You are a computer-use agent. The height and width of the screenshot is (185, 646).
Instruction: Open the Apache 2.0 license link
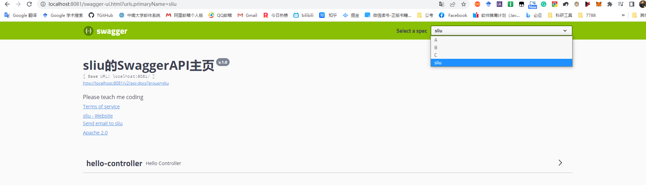pyautogui.click(x=95, y=133)
